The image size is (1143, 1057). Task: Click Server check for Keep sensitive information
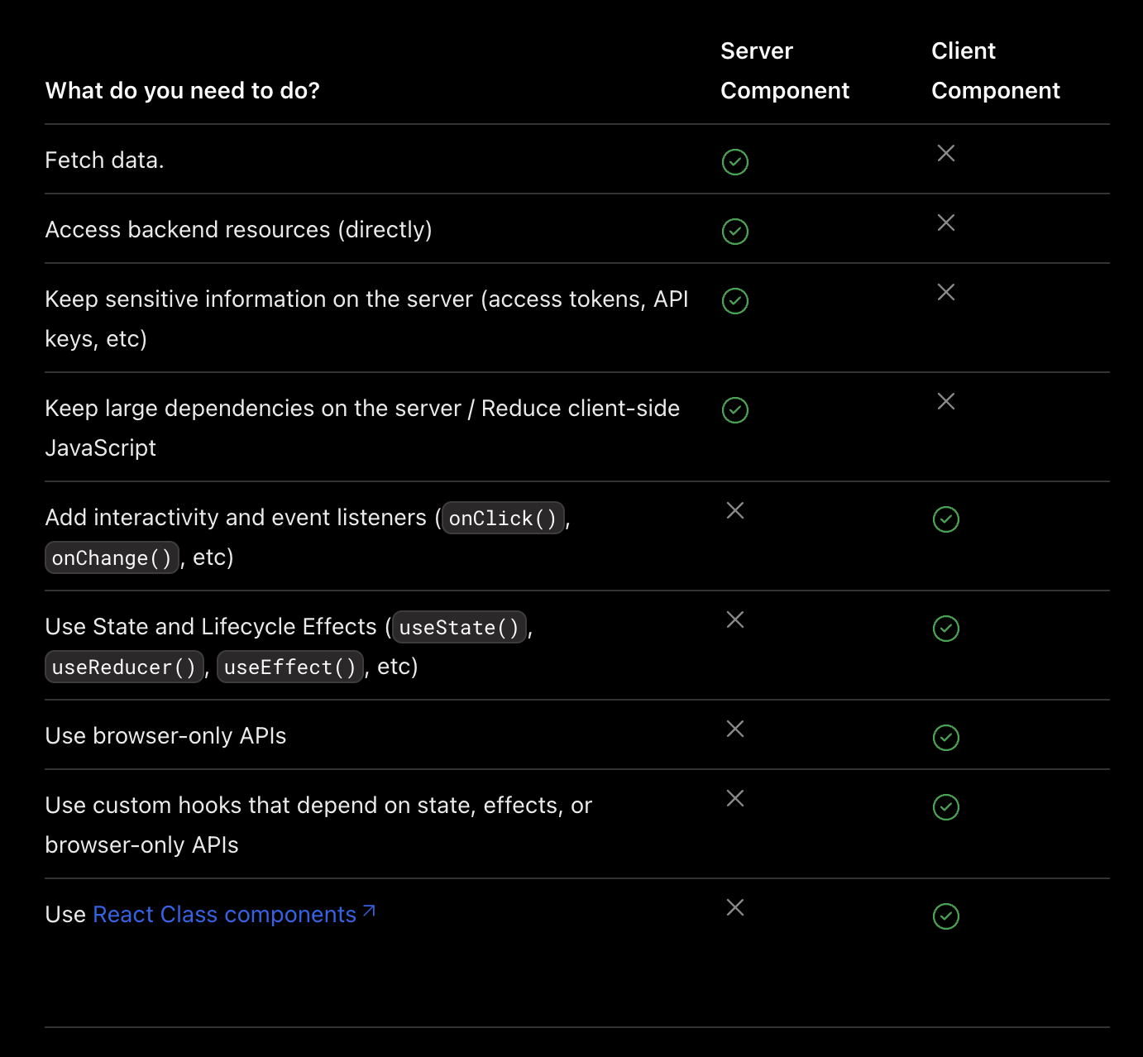[x=734, y=301]
